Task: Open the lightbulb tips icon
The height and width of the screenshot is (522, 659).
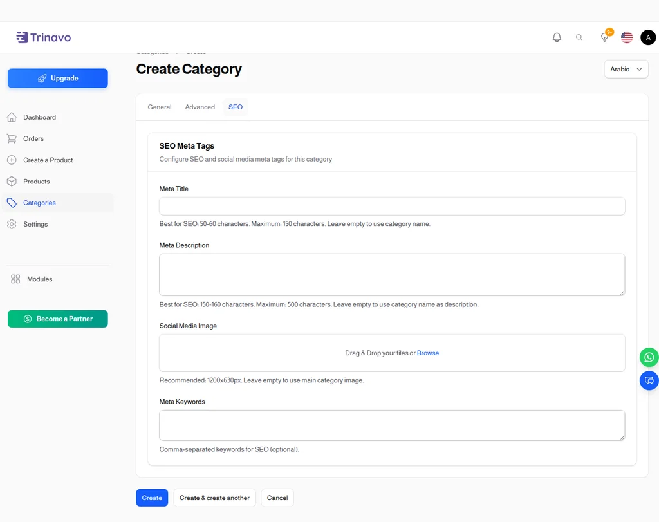Action: click(604, 37)
